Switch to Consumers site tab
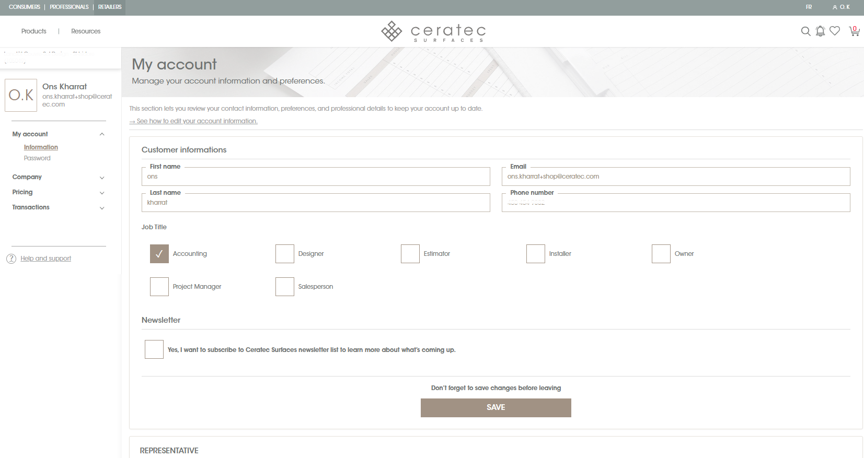 click(25, 7)
